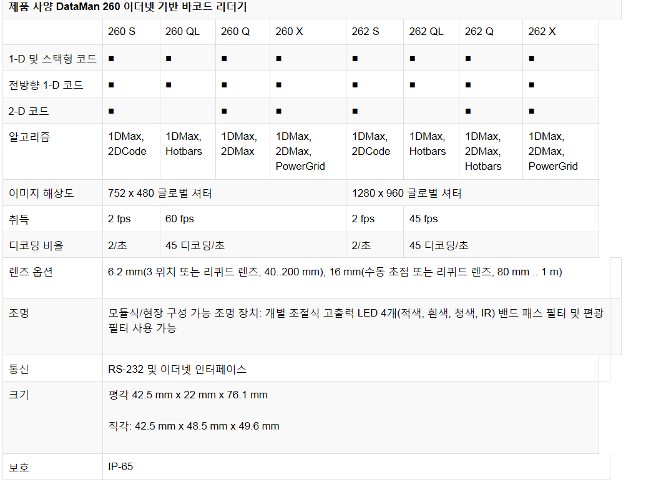Click the 260 X algorithm cell with PowerGrid
The height and width of the screenshot is (482, 646).
pyautogui.click(x=300, y=152)
